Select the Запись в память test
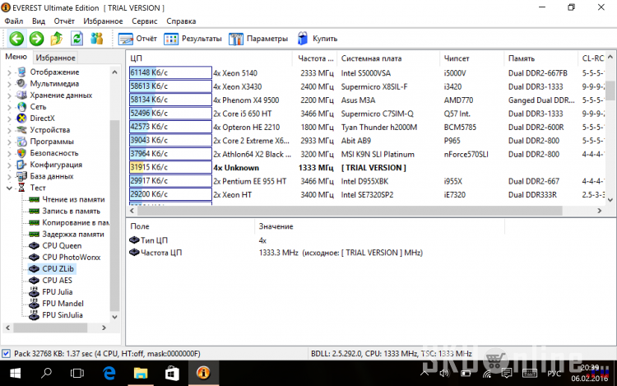 (72, 211)
